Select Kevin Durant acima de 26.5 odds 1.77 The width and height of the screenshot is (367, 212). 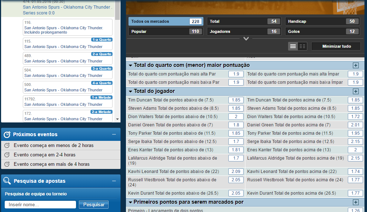coord(355,193)
